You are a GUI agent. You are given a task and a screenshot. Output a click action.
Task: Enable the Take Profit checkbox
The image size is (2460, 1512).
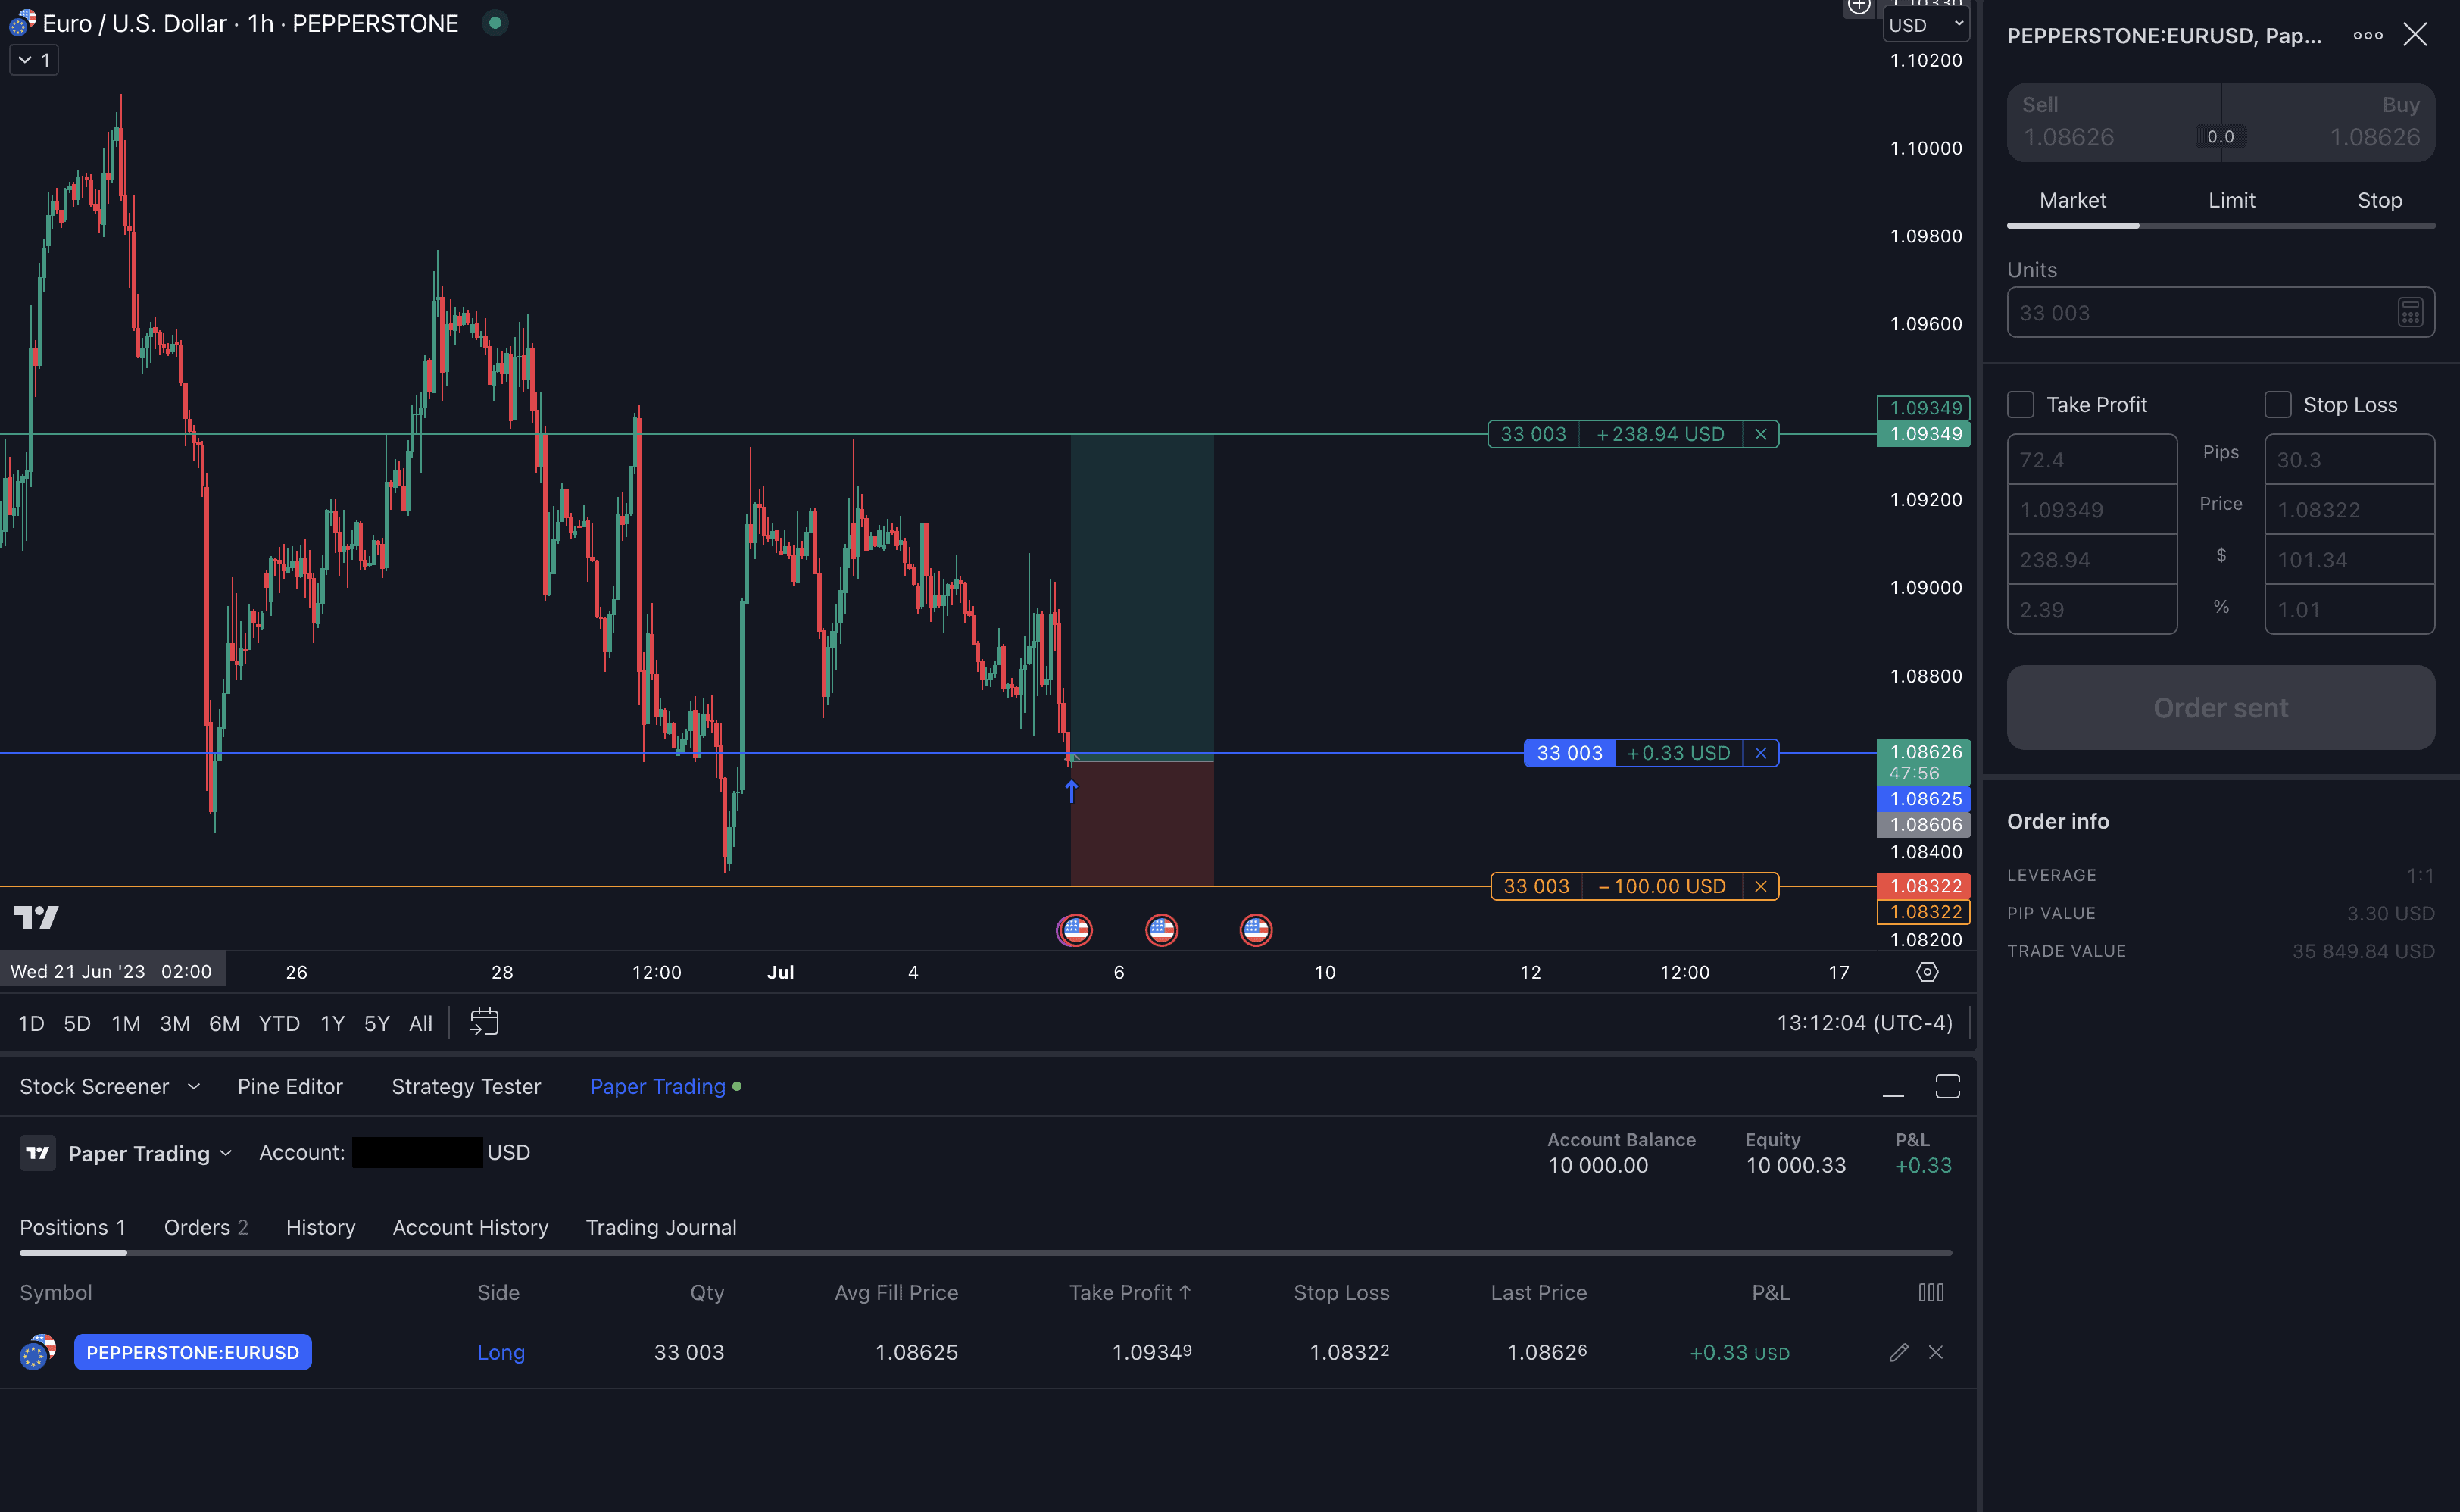(x=2020, y=404)
